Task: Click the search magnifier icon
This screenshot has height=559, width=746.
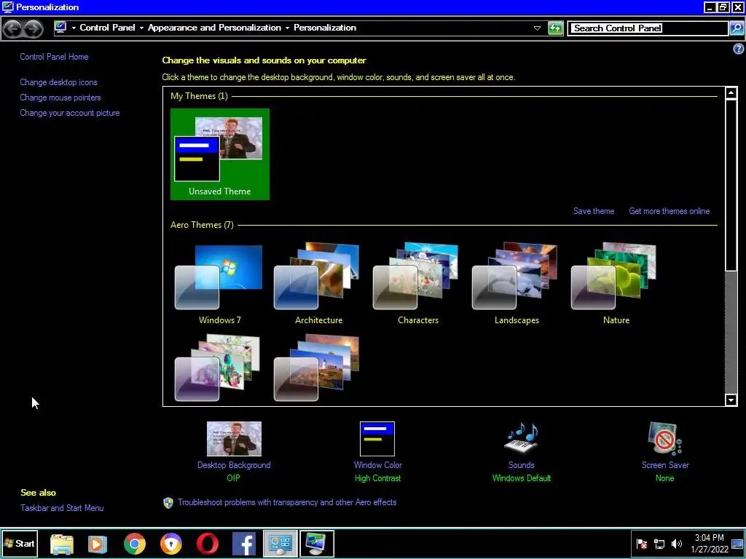Action: (737, 28)
